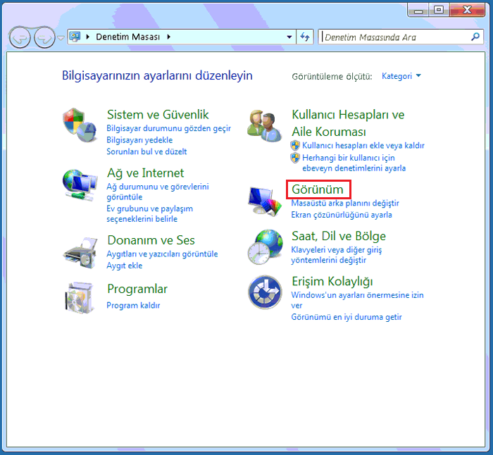Click Klavyeleri veya diğer giriş yöntemlerini değiştir

tap(337, 255)
